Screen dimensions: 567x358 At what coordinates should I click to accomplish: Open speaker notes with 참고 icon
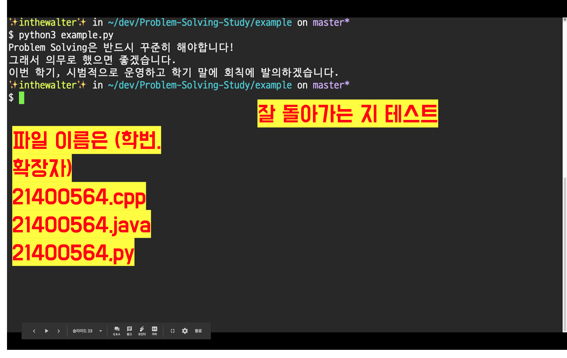129,331
